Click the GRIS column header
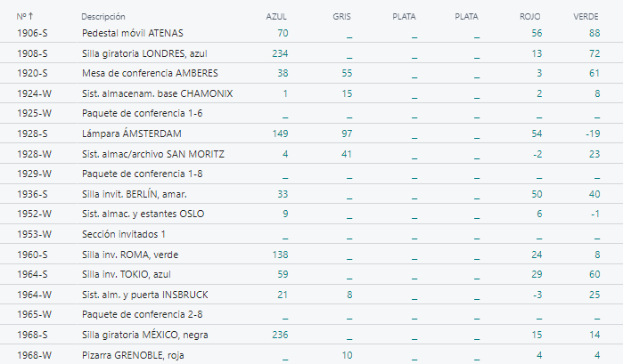This screenshot has width=623, height=364. [x=342, y=17]
